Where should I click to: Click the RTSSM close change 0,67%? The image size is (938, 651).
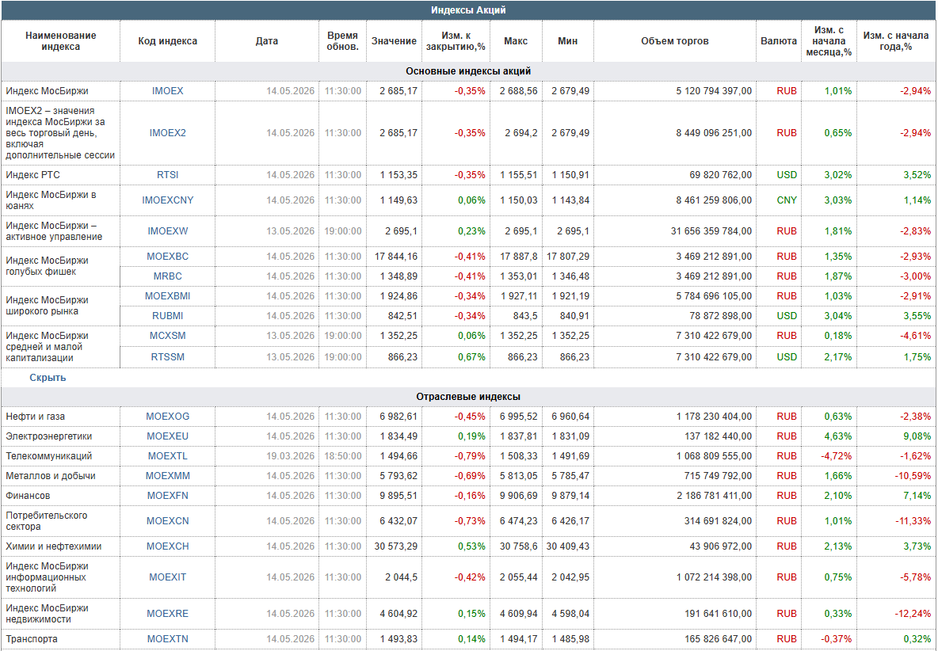tap(471, 357)
